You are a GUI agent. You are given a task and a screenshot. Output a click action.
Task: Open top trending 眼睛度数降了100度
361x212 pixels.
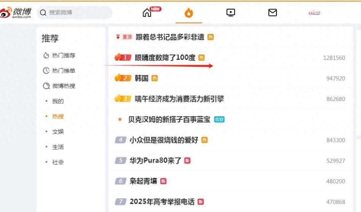[x=165, y=58]
